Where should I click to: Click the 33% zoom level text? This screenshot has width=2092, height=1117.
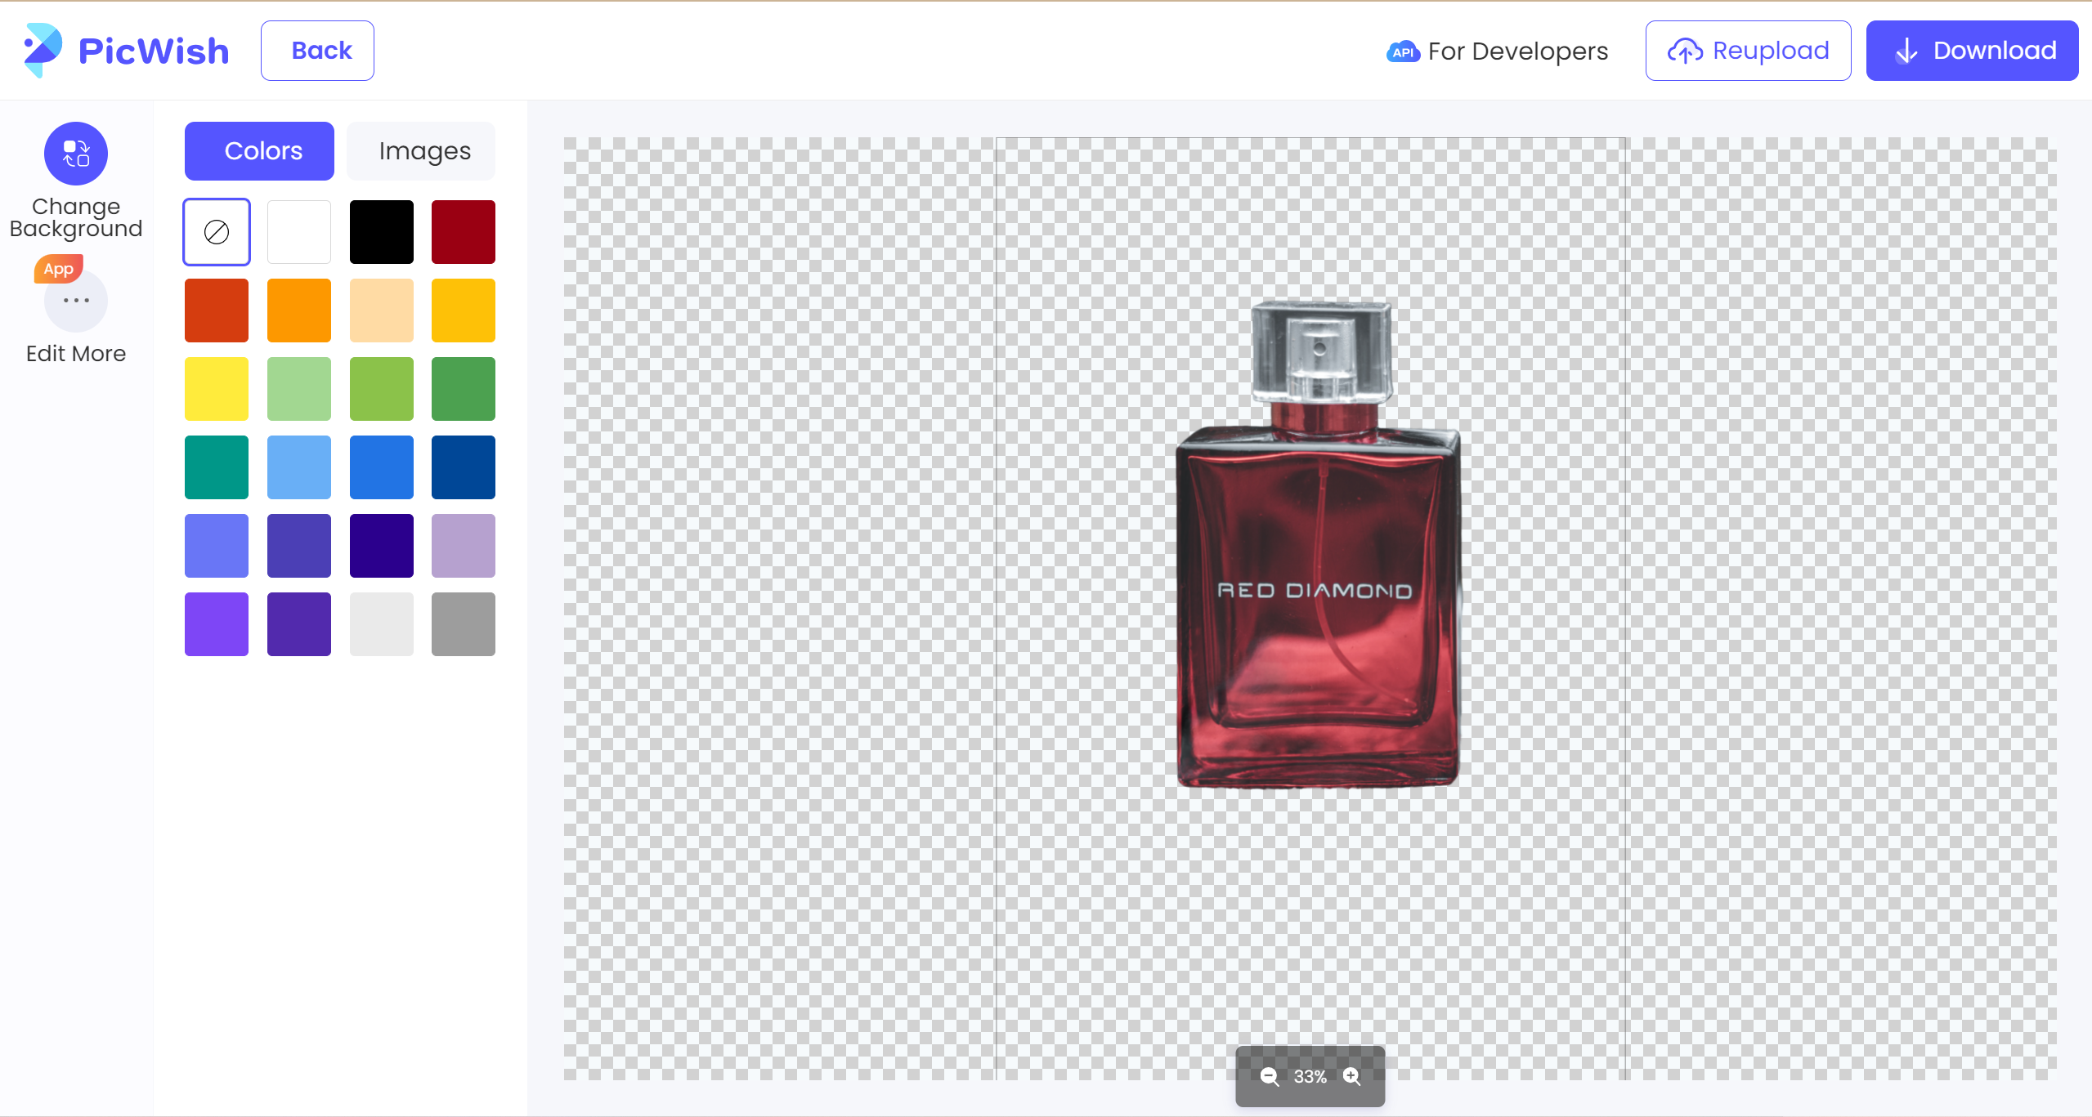pyautogui.click(x=1310, y=1077)
